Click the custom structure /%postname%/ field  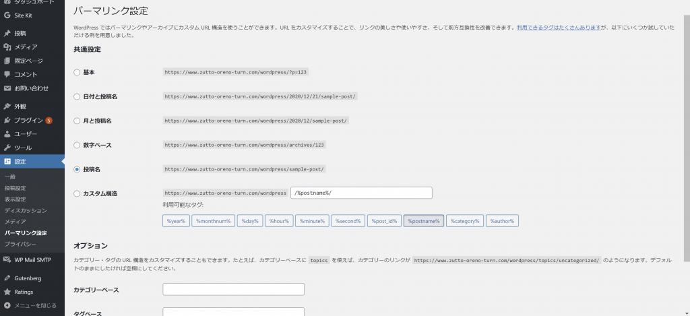click(361, 193)
